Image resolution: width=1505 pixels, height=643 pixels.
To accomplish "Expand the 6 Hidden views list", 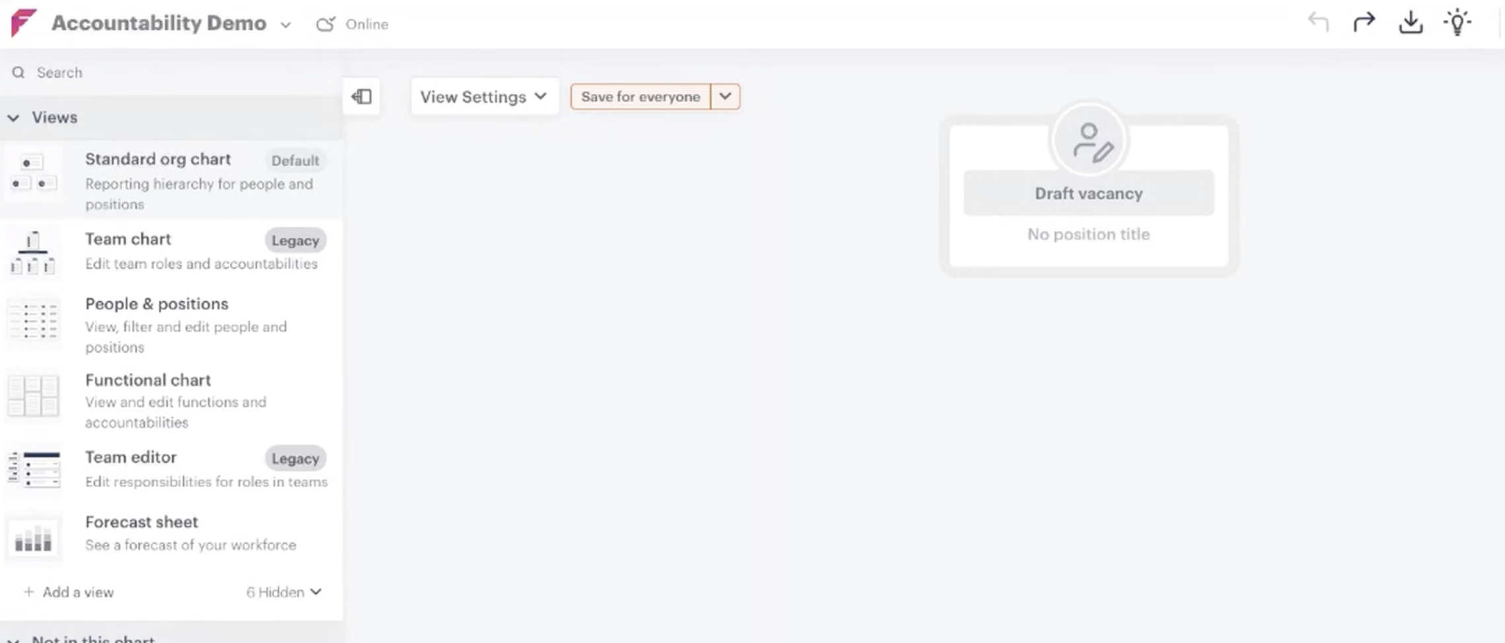I will click(284, 592).
